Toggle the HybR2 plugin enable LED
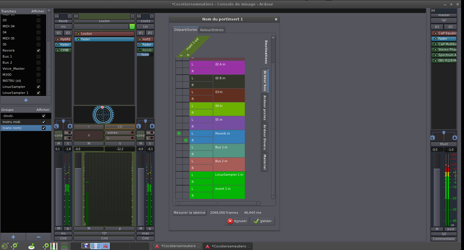The image size is (464, 250). [x=58, y=39]
